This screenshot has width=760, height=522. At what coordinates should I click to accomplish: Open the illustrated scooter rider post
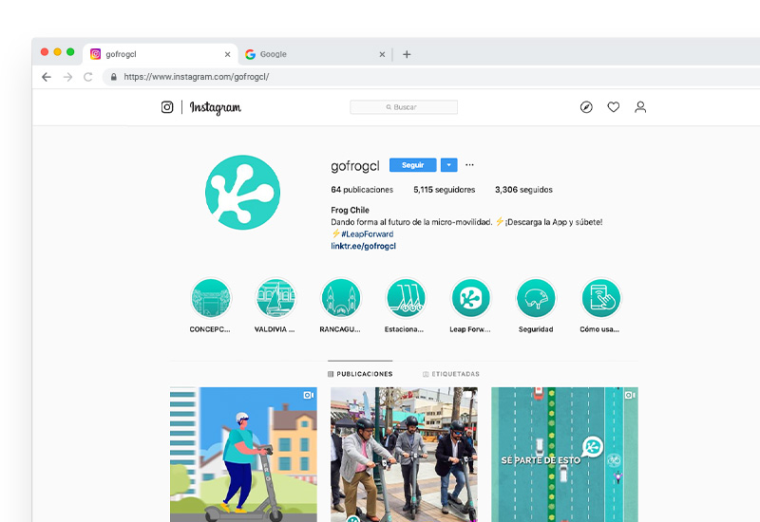243,455
